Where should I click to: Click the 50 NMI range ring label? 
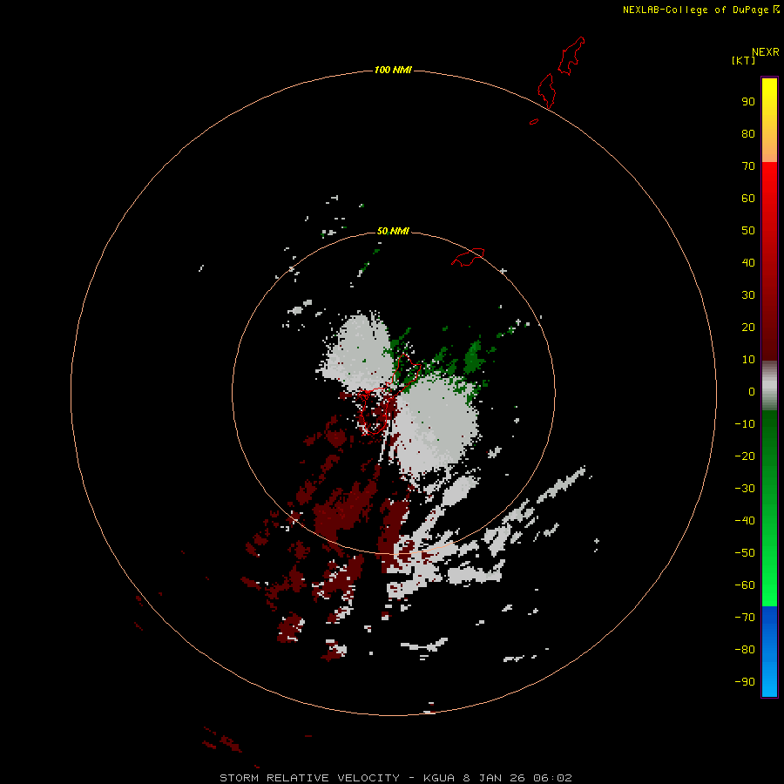(393, 231)
